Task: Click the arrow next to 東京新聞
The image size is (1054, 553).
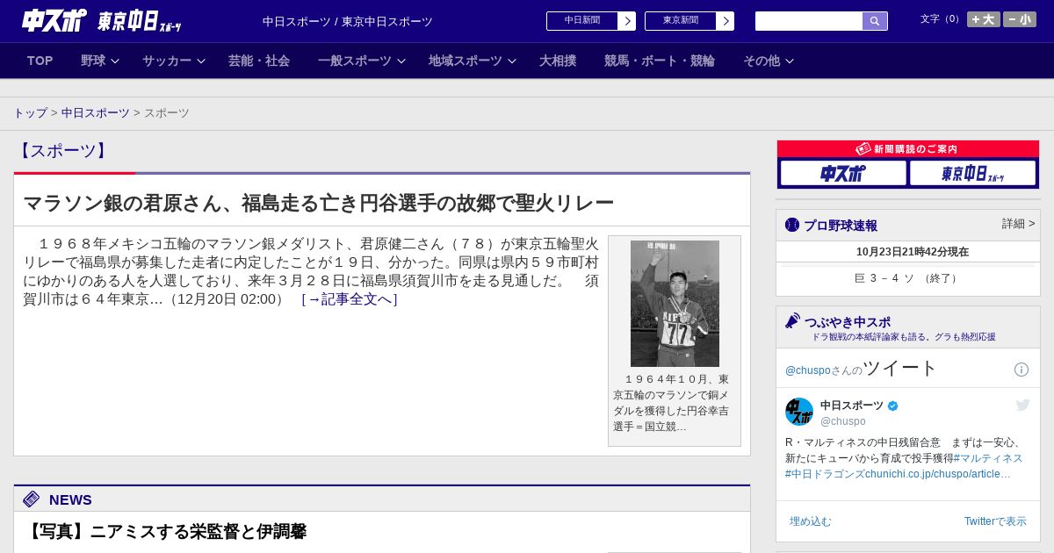Action: tap(726, 21)
